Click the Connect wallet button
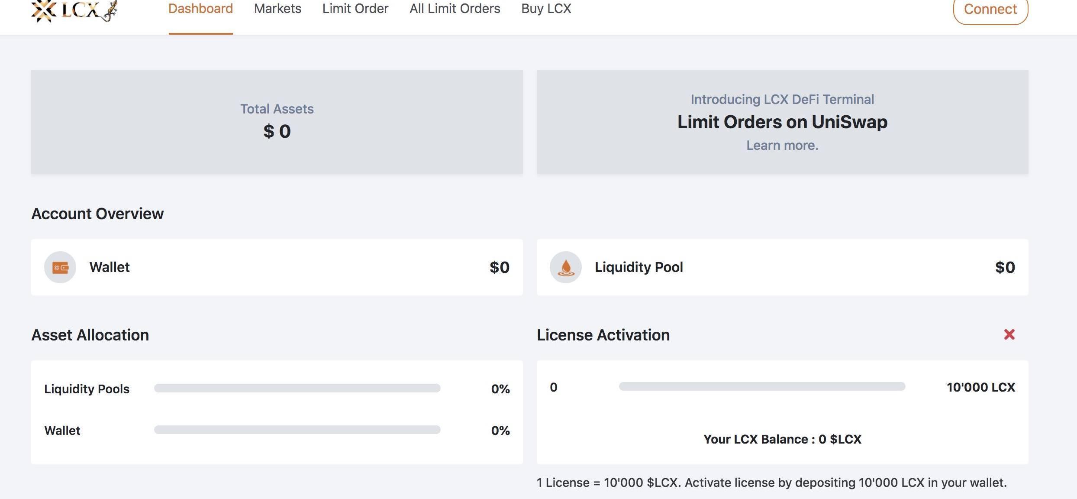 tap(990, 10)
